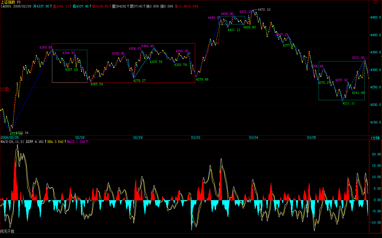Click the 03/03 date on time axis
The height and width of the screenshot is (238, 382).
point(195,137)
